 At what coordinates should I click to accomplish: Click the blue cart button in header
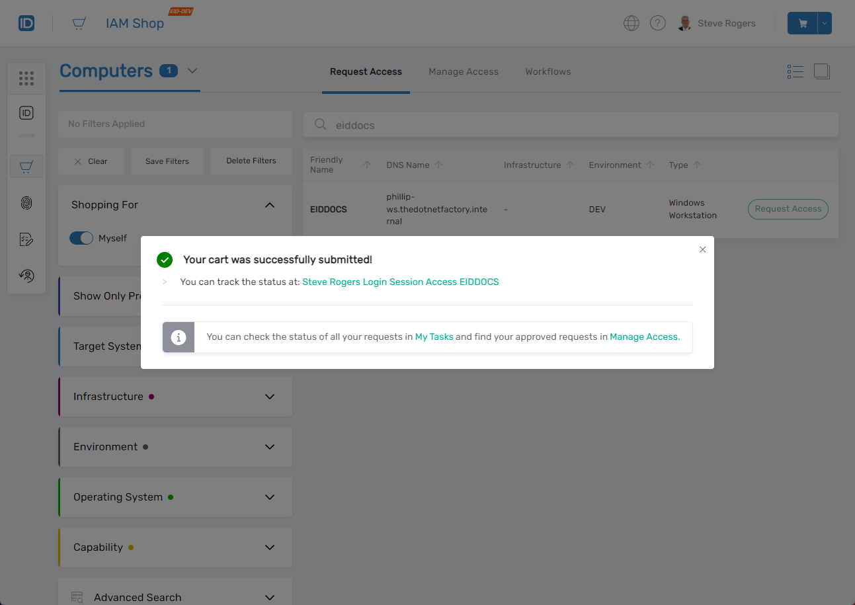pos(802,23)
